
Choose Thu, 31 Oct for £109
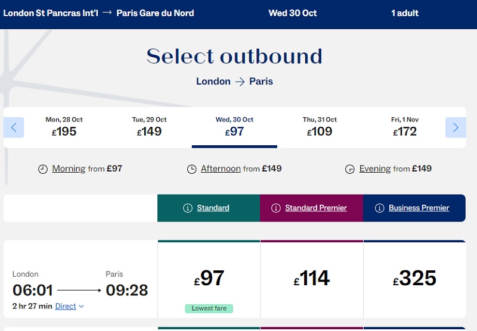320,127
